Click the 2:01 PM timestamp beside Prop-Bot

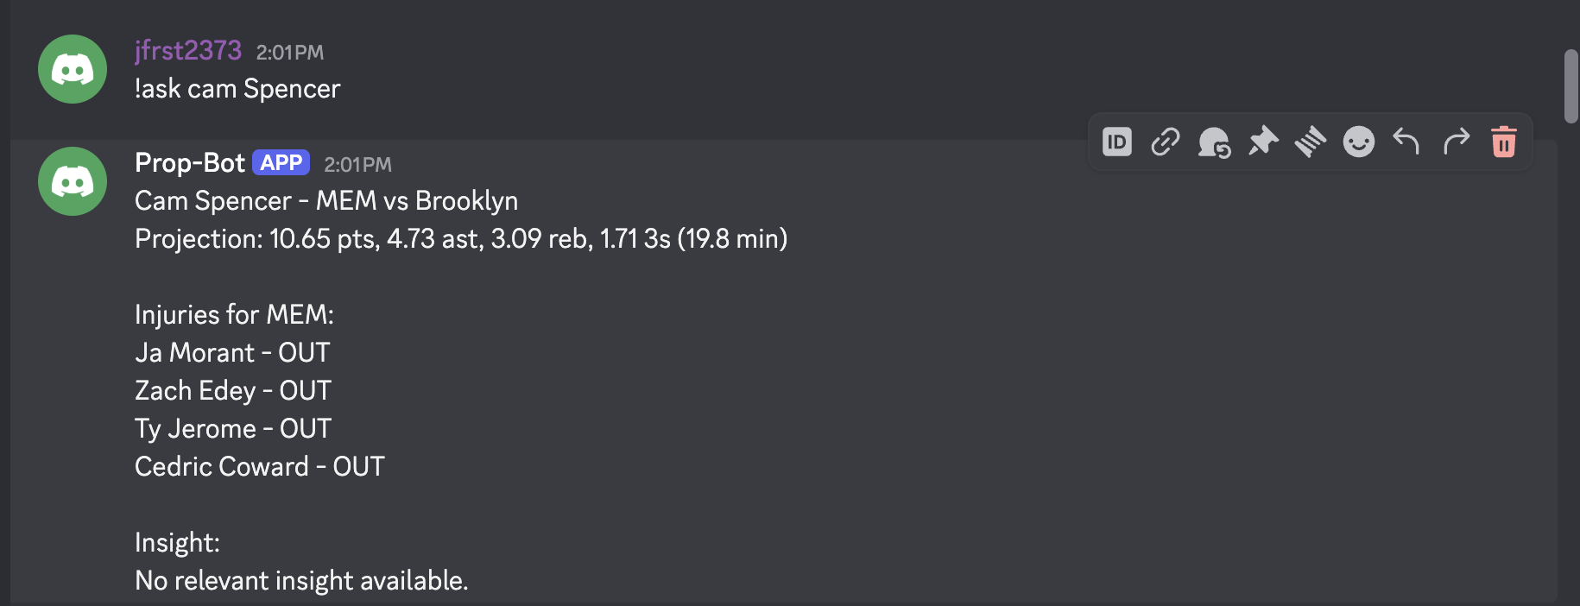[357, 165]
